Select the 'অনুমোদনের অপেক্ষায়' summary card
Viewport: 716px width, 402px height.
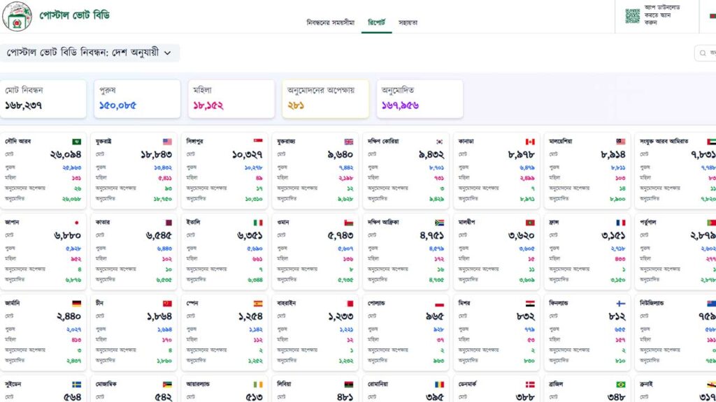(325, 98)
